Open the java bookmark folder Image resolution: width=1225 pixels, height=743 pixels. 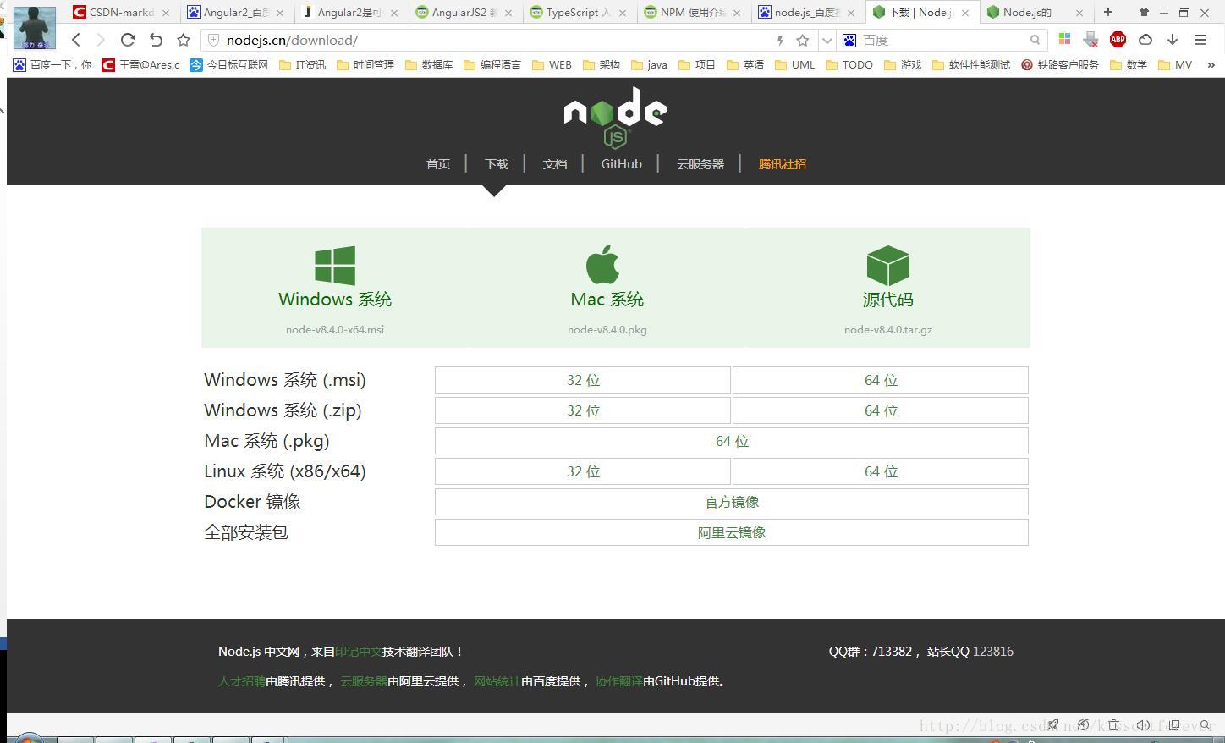(x=650, y=64)
